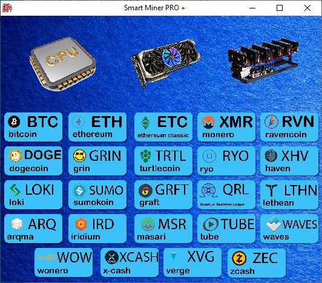
Task: Choose the SUMO sumokoin tile
Action: (97, 195)
